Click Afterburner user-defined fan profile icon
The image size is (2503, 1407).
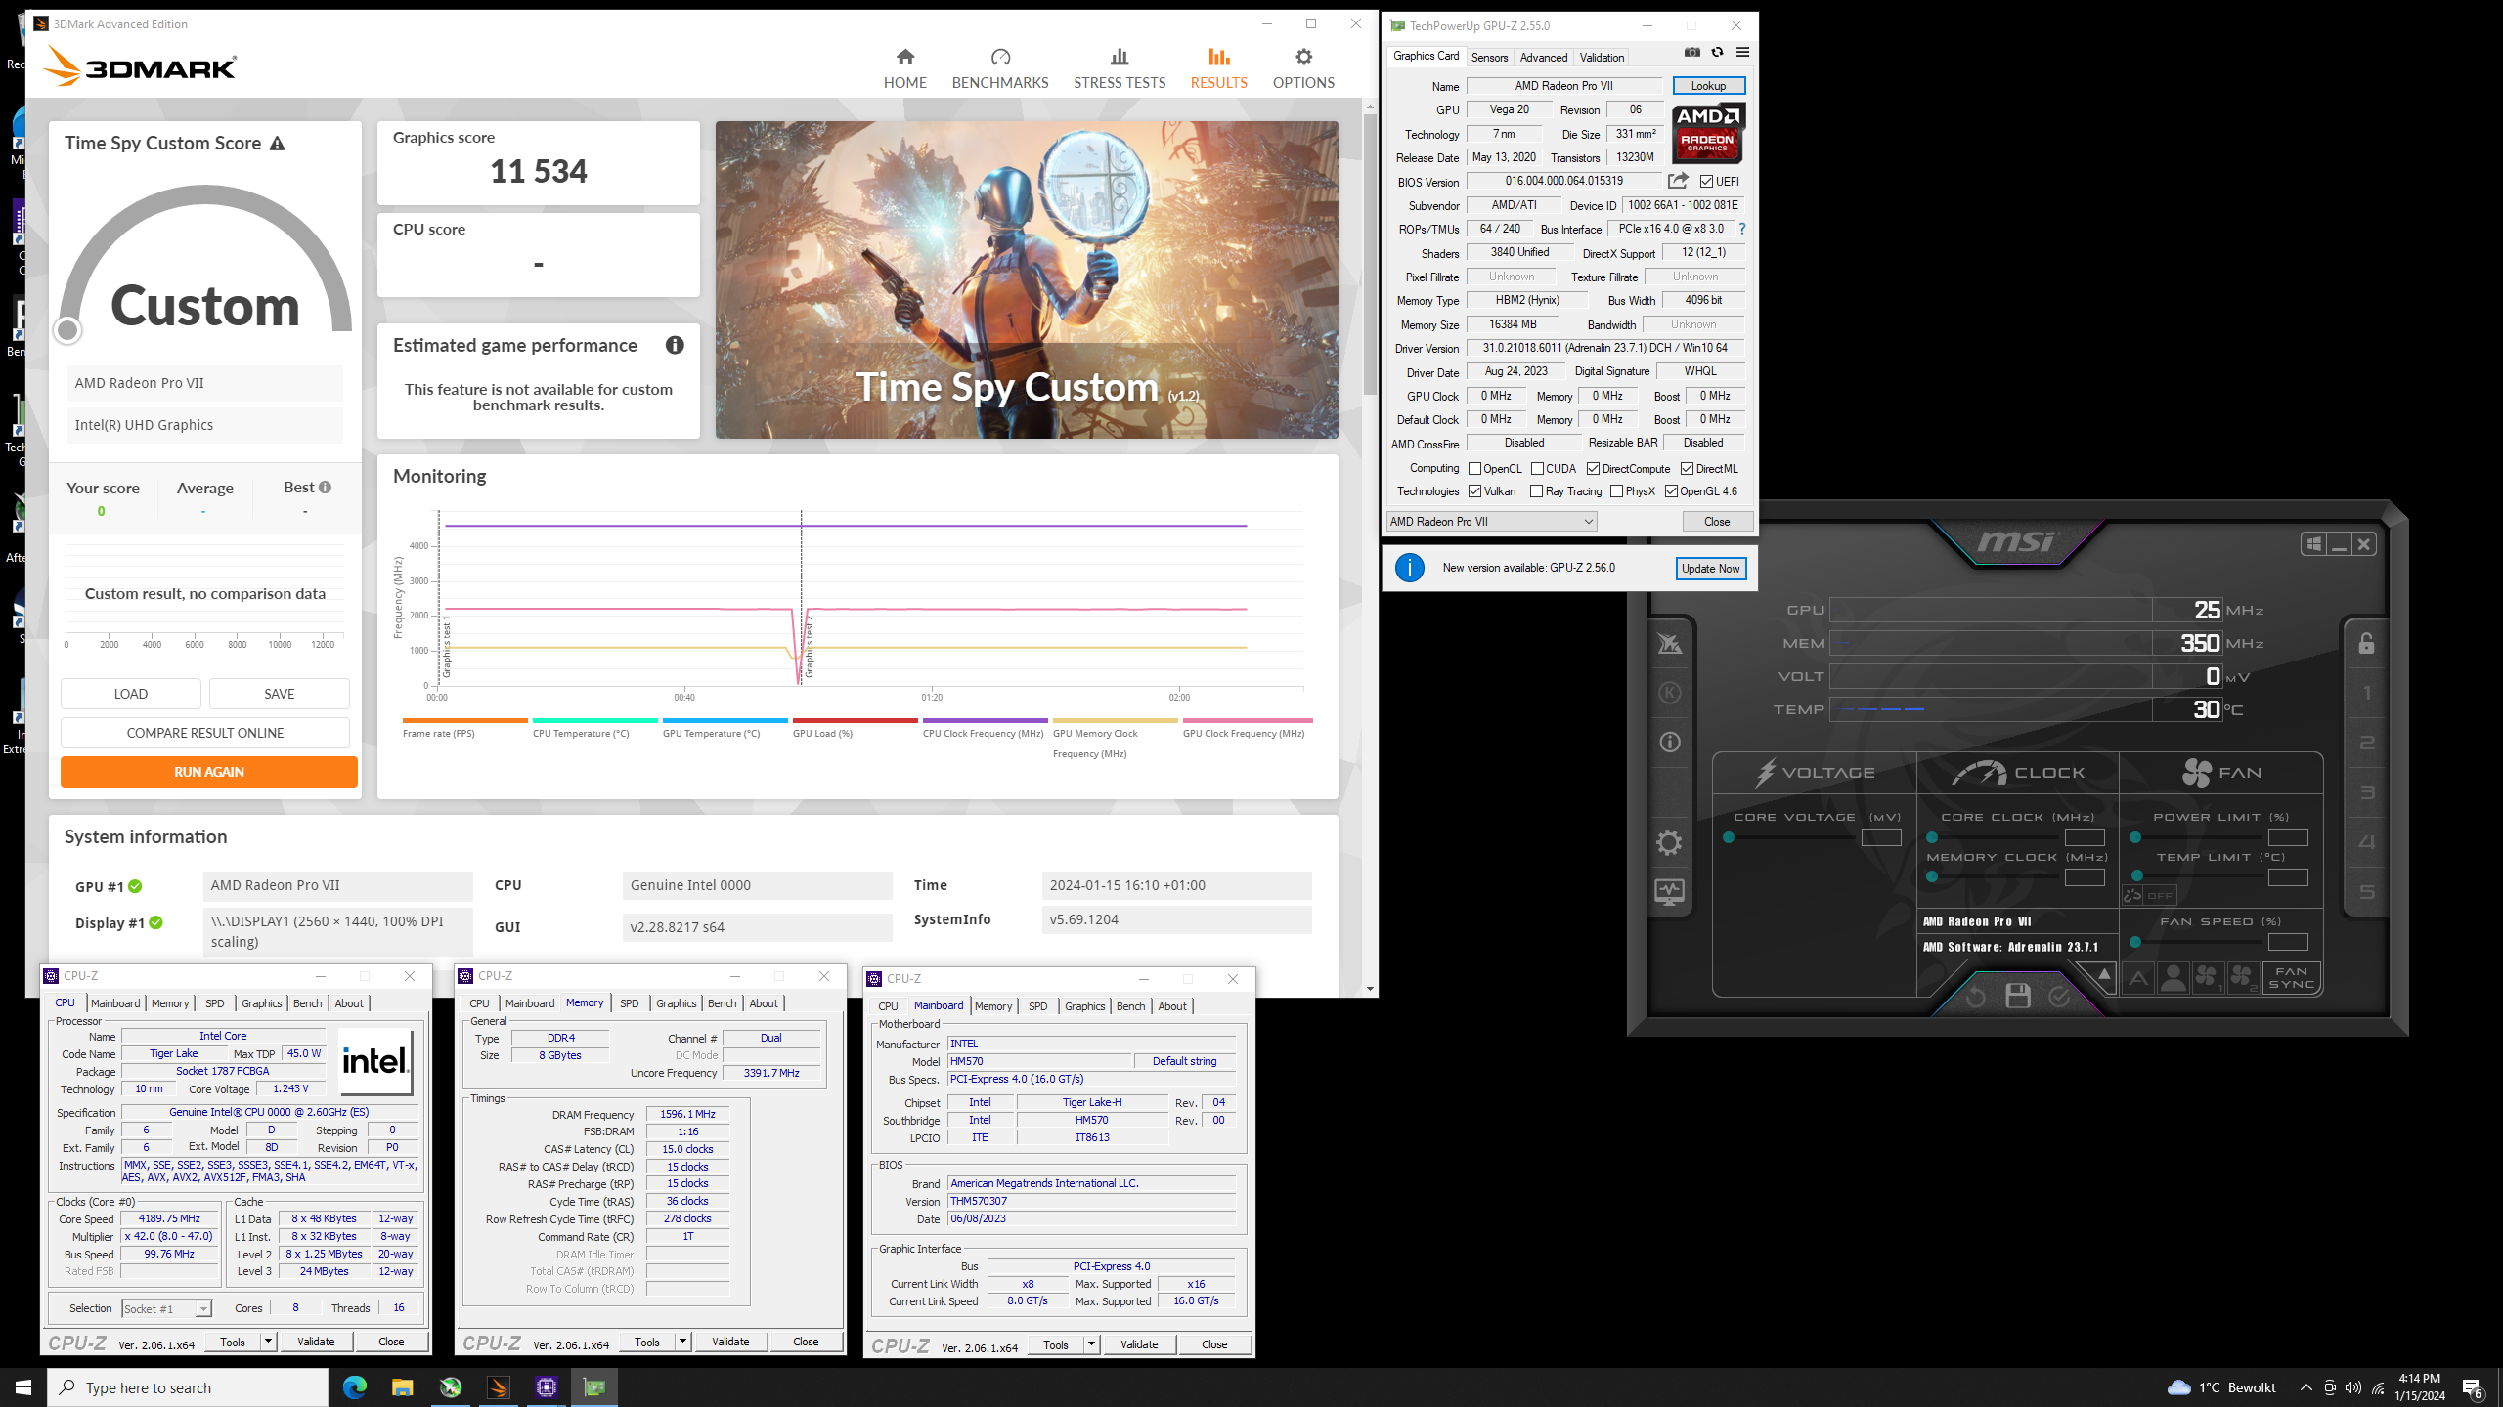click(2173, 977)
